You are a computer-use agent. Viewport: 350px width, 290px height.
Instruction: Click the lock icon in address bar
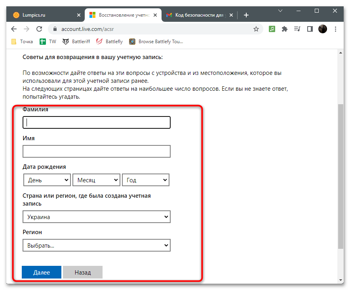(55, 29)
